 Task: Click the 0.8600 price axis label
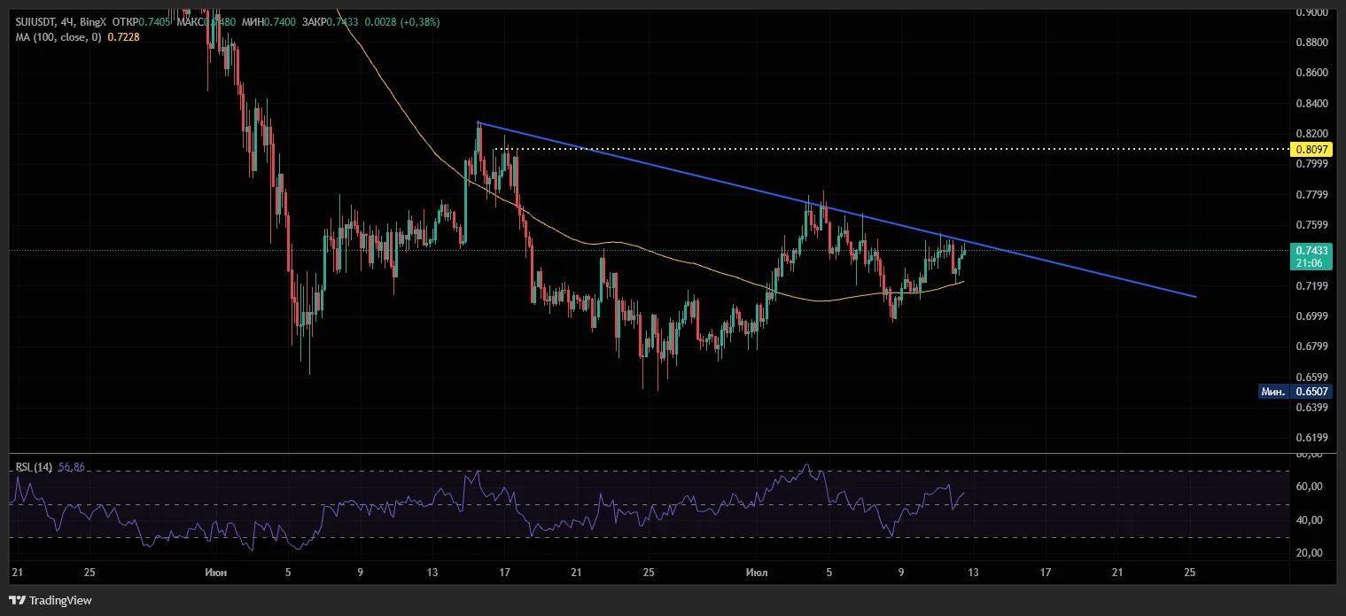point(1312,73)
